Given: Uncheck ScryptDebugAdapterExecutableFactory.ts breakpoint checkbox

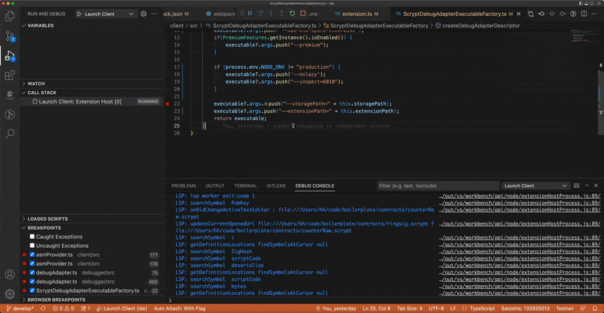Looking at the screenshot, I should (33, 291).
